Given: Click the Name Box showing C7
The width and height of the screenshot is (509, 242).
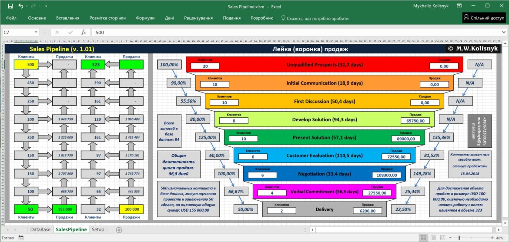Looking at the screenshot, I should 18,33.
